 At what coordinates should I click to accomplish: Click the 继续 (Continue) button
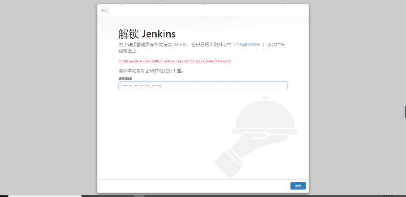(x=298, y=186)
